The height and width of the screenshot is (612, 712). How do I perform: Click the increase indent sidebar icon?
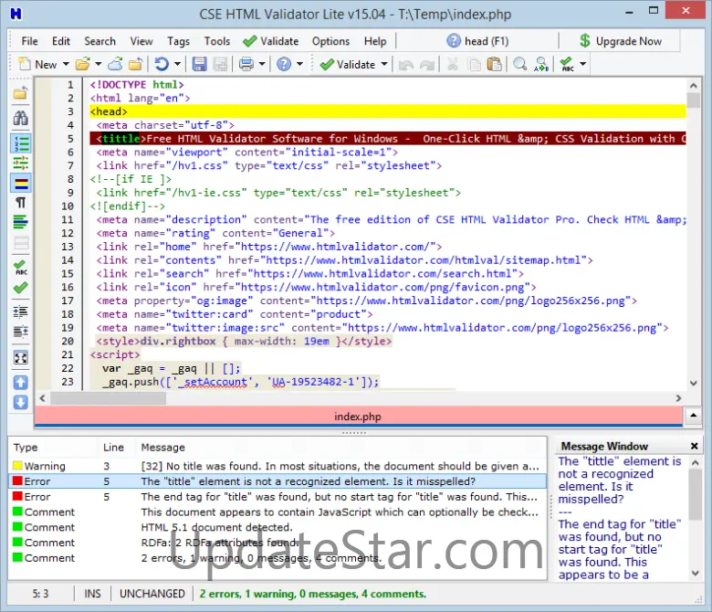(20, 312)
